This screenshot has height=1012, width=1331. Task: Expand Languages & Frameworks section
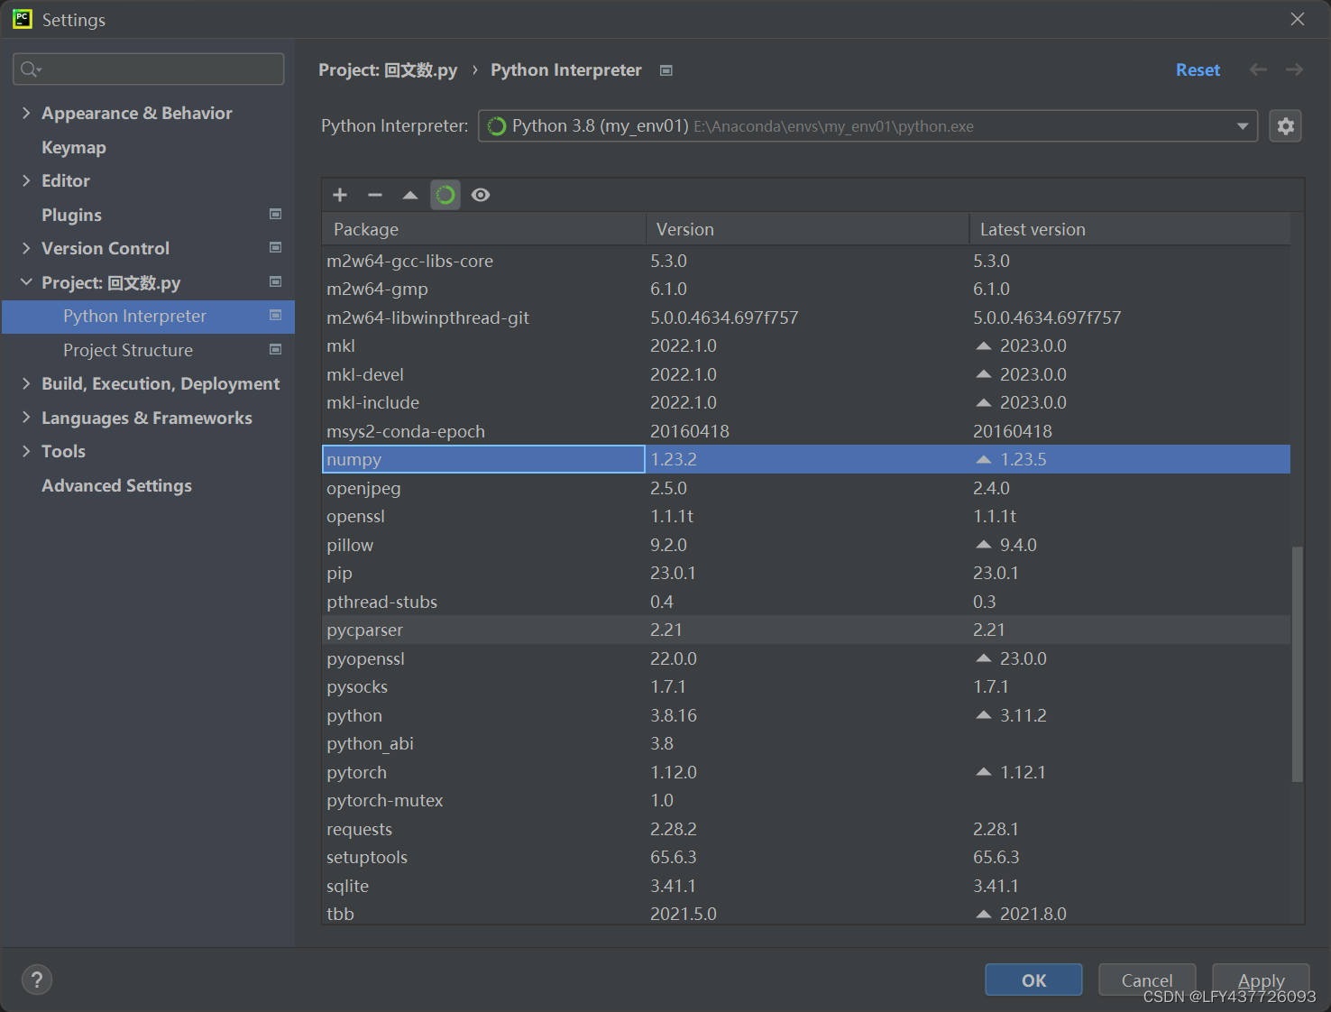[x=26, y=418]
